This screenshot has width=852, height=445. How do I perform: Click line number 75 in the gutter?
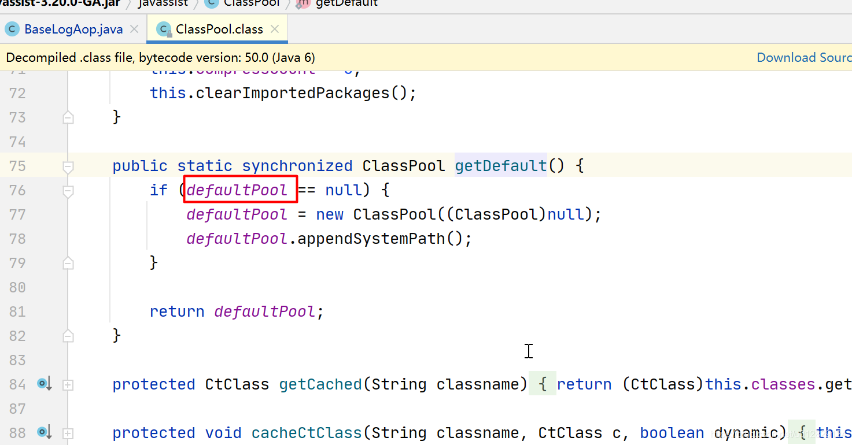pyautogui.click(x=17, y=166)
